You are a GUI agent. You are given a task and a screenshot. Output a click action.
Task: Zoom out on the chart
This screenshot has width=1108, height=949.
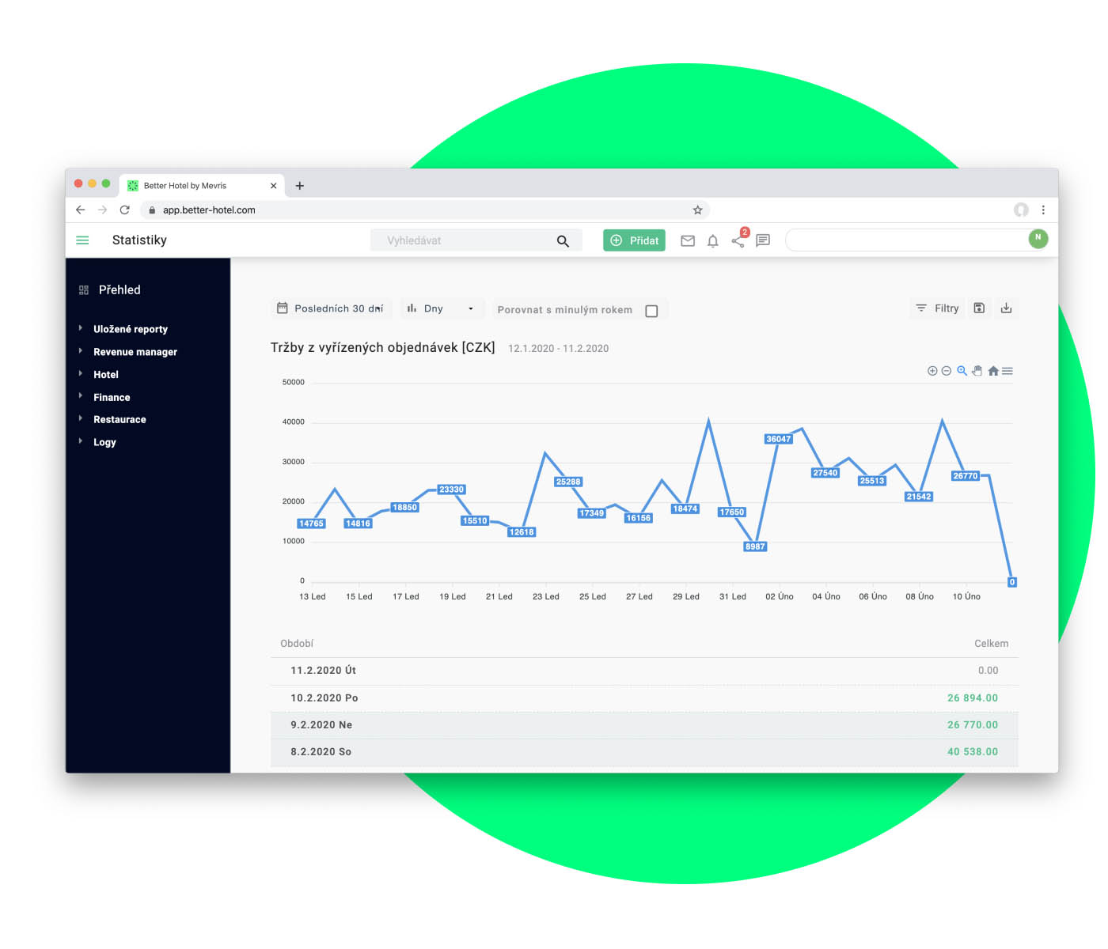tap(947, 371)
